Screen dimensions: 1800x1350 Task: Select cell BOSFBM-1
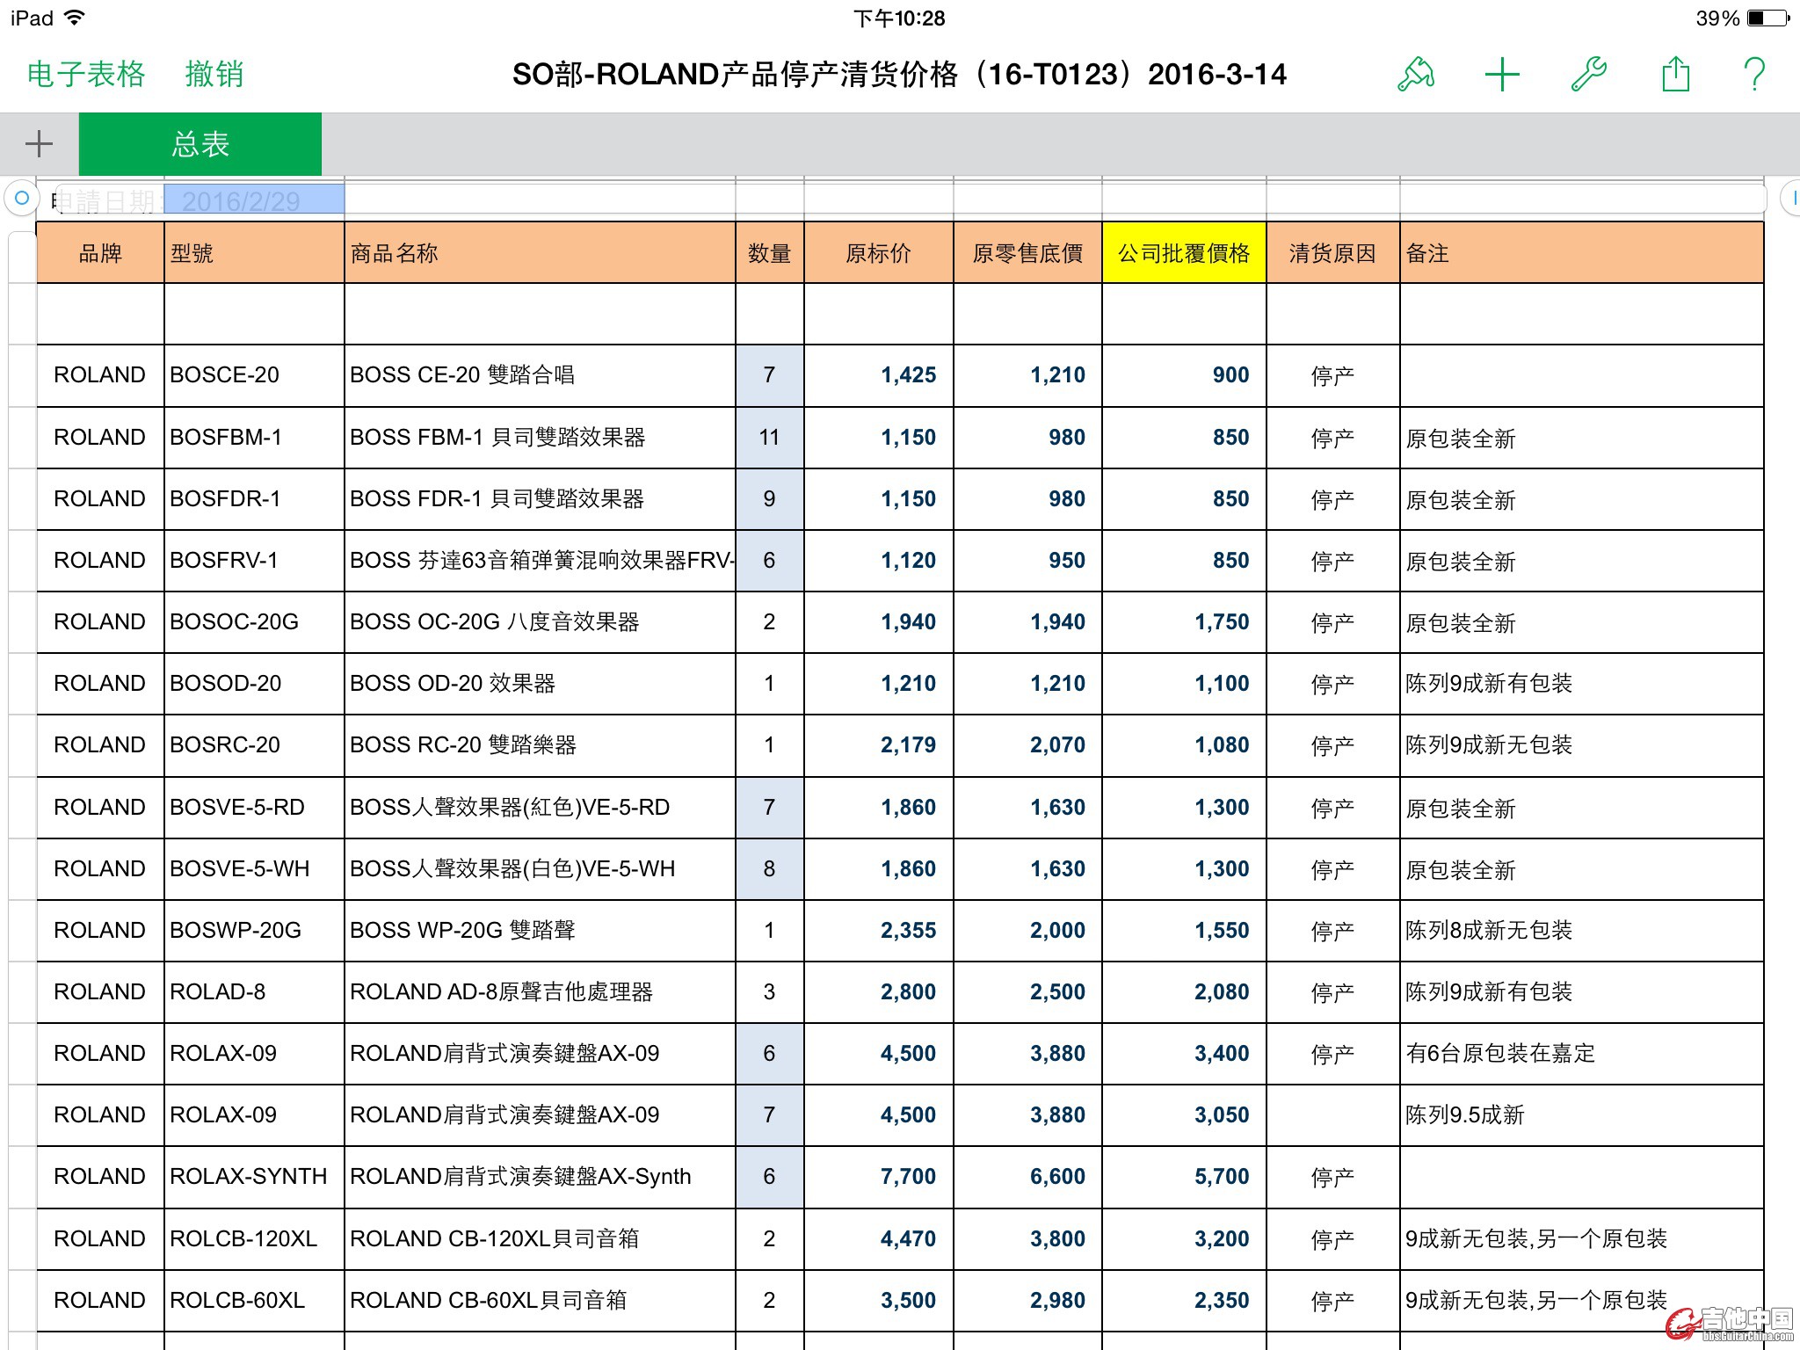click(254, 437)
